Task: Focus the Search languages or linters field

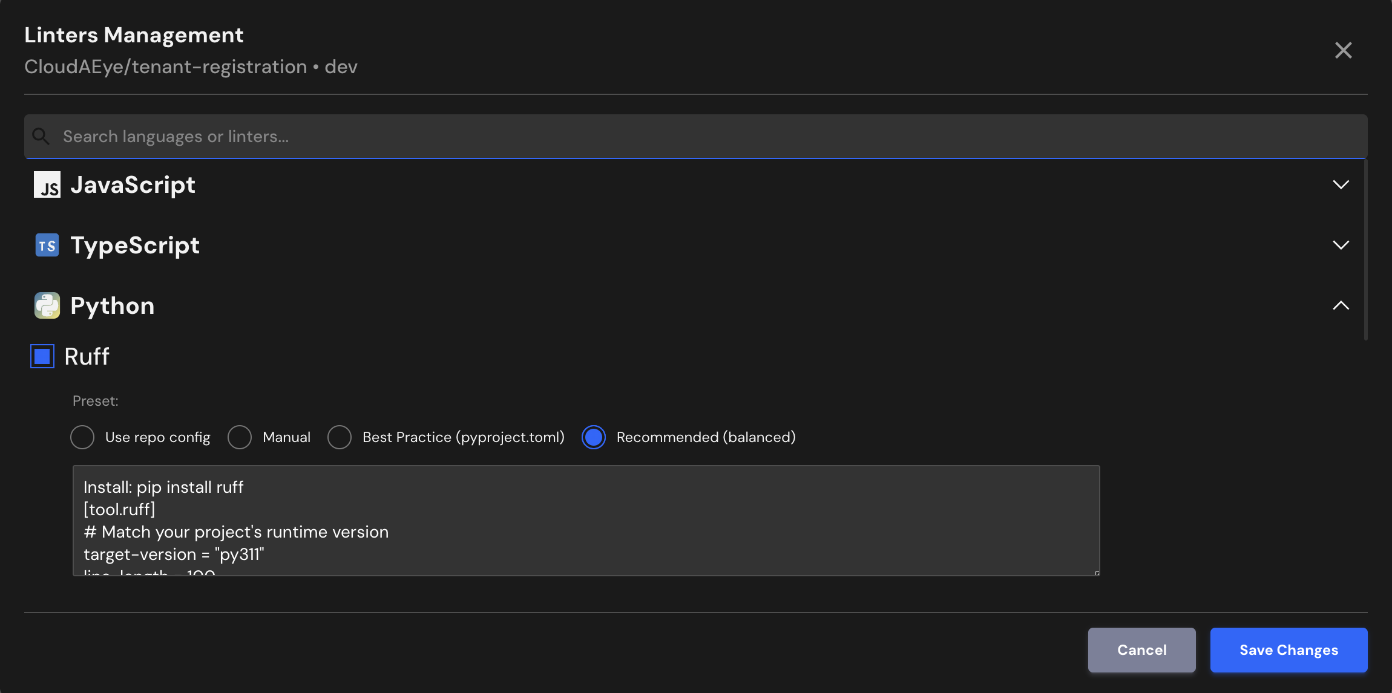Action: tap(696, 137)
